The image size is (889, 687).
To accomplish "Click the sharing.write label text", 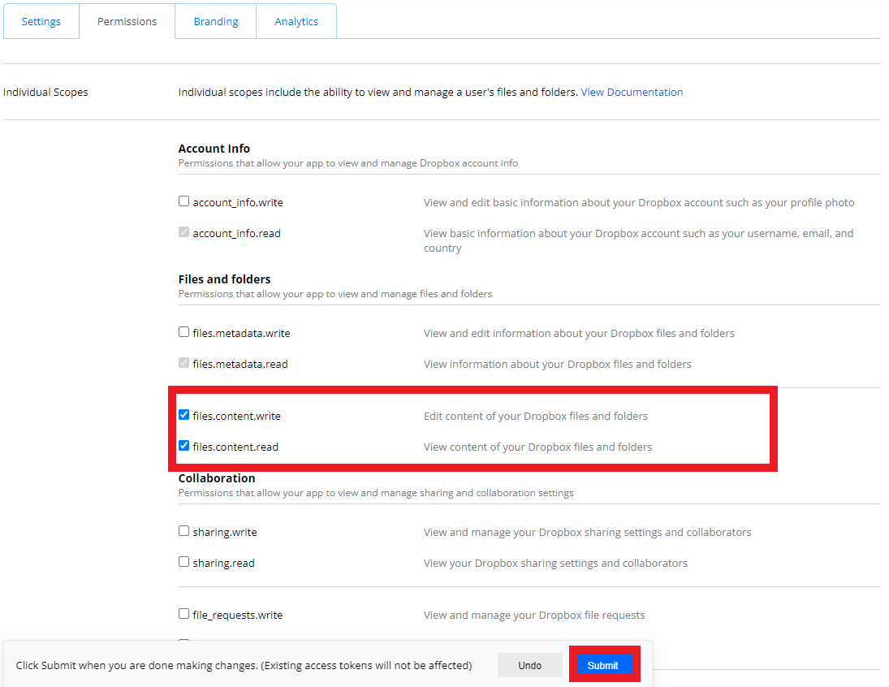I will (x=225, y=532).
